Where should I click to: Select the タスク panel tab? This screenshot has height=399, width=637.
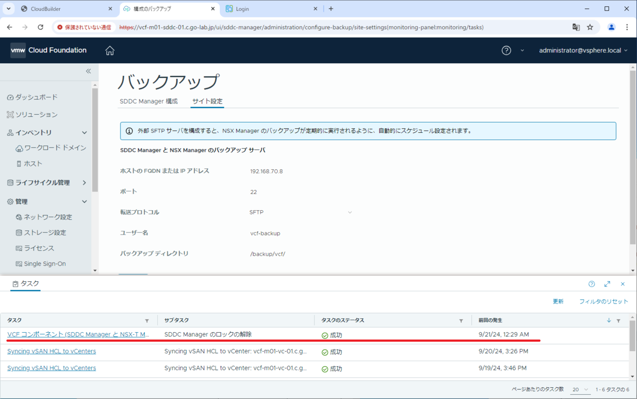25,284
